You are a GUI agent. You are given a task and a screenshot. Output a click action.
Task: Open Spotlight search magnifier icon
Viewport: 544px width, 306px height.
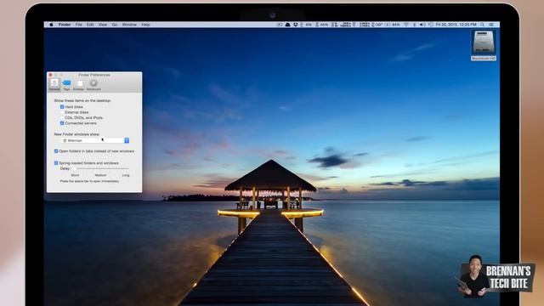click(x=482, y=25)
